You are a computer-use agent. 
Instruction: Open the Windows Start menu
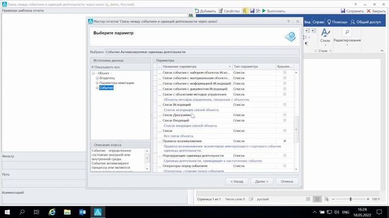point(7,212)
